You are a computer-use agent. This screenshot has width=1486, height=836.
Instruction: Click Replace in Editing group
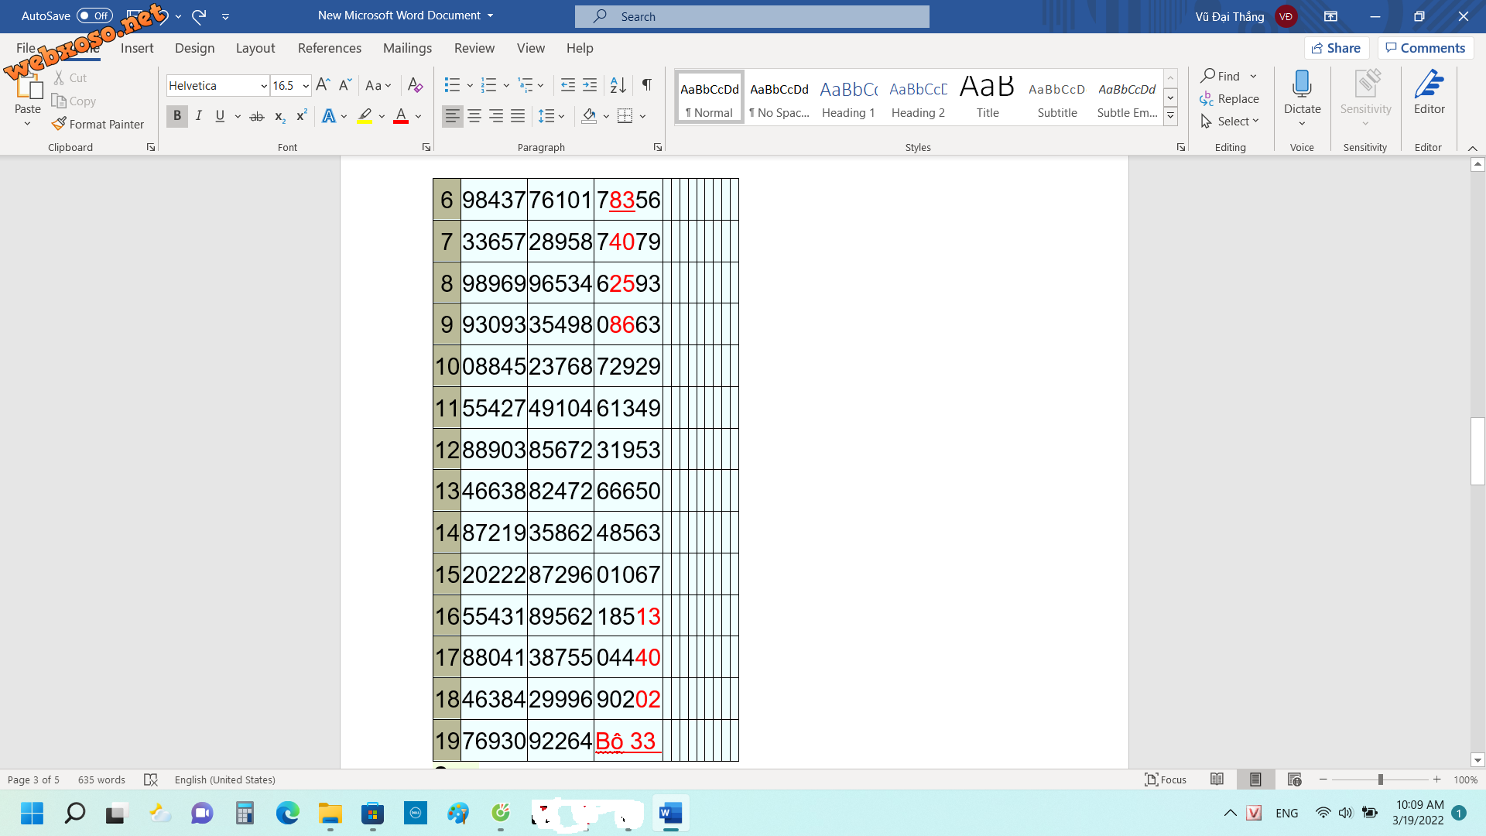tap(1230, 99)
